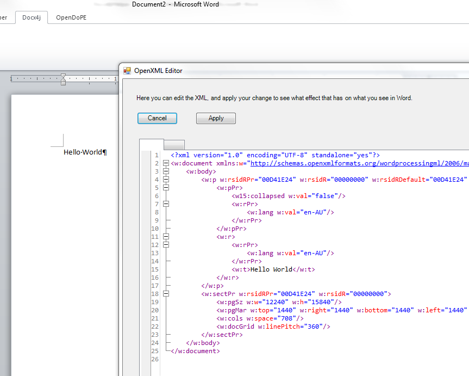
Task: Open the OpenDoPE ribbon tab
Action: [x=71, y=17]
